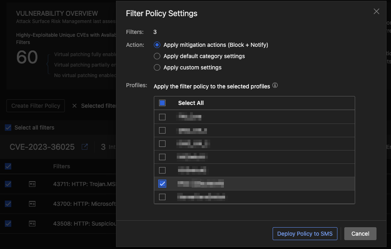This screenshot has height=249, width=391.
Task: Choose Apply custom settings option
Action: click(157, 67)
